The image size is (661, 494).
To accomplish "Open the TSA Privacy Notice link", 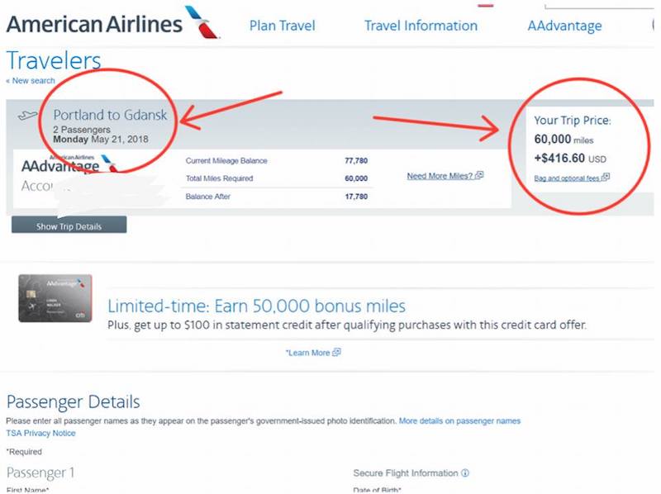I will (40, 433).
